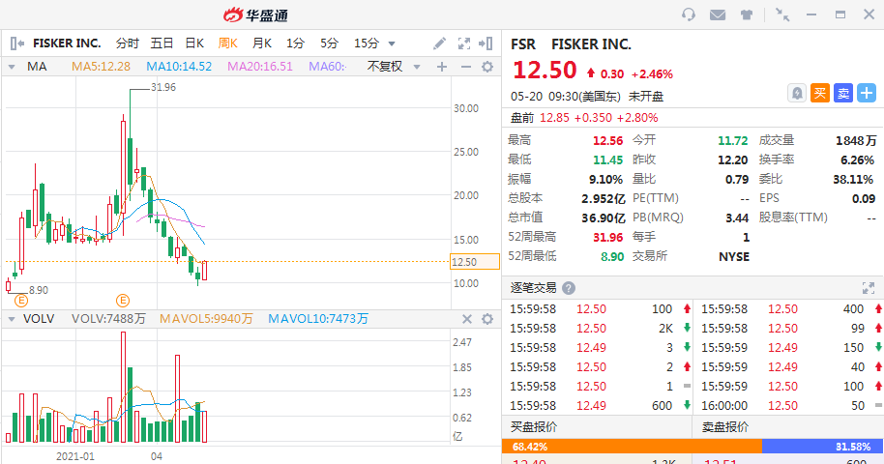The image size is (884, 464).
Task: Open MA indicator settings gear
Action: click(487, 67)
